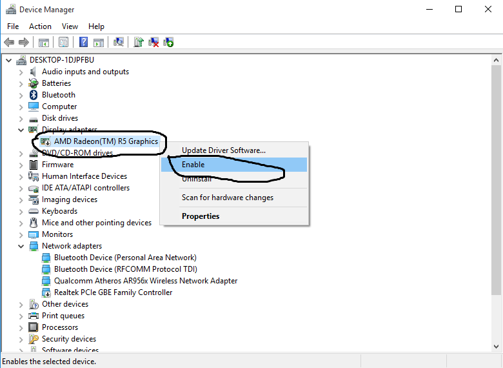Click the Firmware chip icon
Viewport: 503px width, 368px height.
tap(34, 165)
